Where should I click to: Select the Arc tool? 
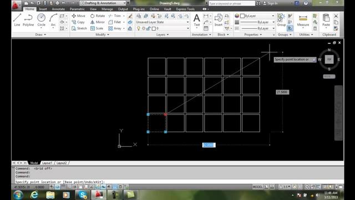click(53, 20)
